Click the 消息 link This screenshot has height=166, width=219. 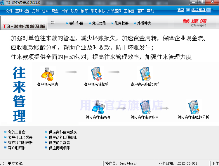[x=181, y=10]
